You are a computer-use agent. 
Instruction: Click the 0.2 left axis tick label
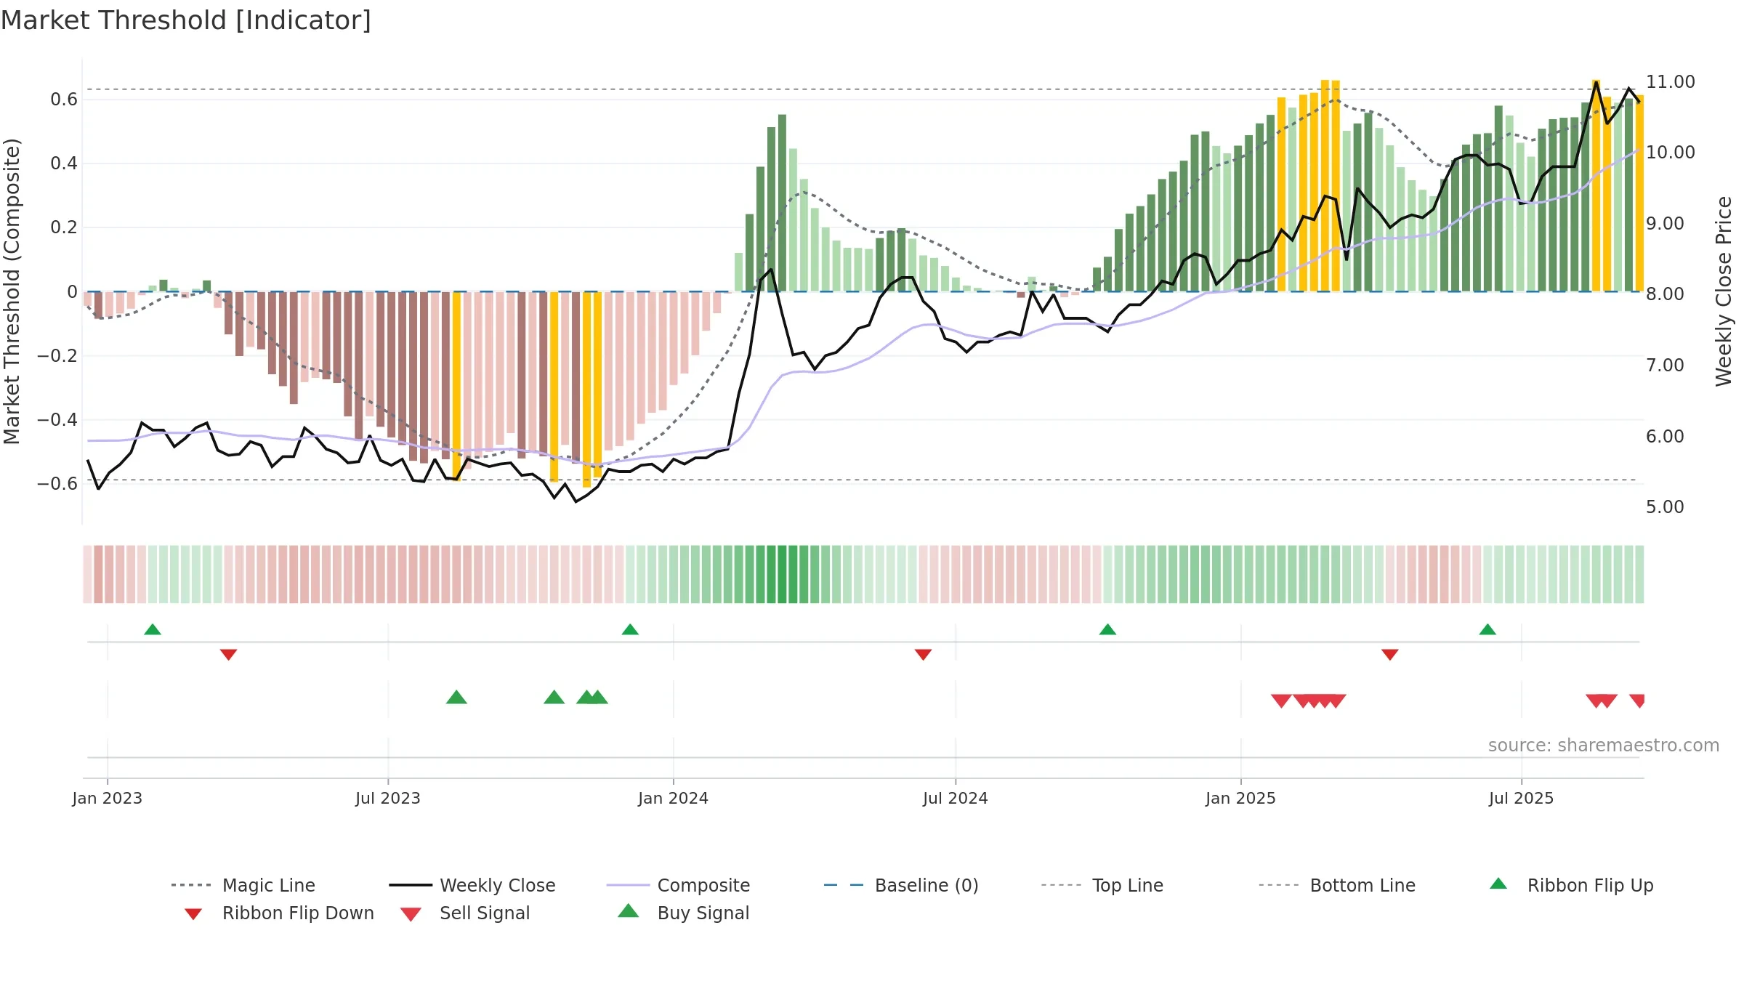[64, 227]
